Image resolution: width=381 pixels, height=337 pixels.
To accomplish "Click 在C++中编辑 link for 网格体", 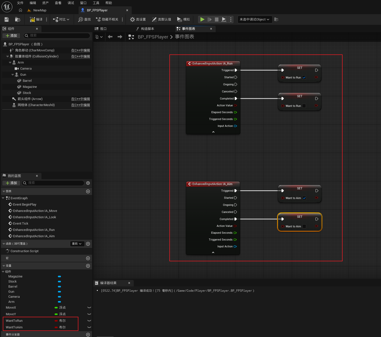I will click(80, 105).
